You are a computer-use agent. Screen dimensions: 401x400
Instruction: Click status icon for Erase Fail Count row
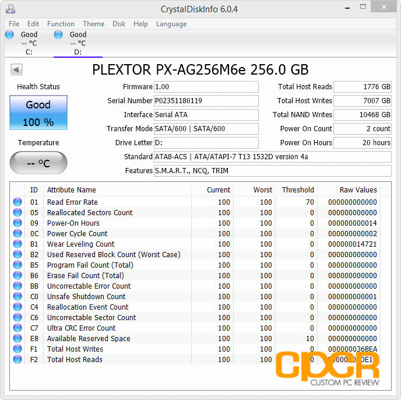tap(17, 275)
